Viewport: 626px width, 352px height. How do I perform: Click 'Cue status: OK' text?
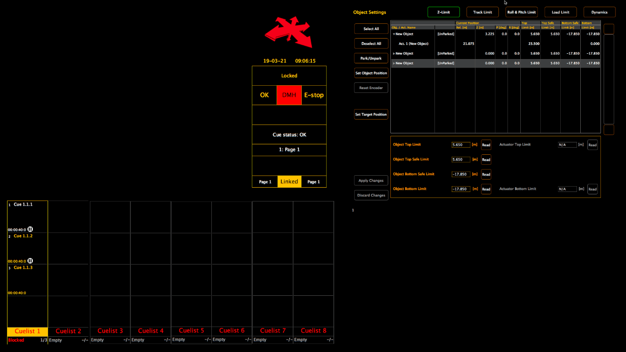[x=289, y=135]
